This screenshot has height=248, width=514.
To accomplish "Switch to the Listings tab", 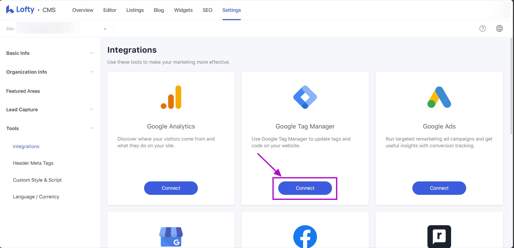I will pyautogui.click(x=135, y=10).
